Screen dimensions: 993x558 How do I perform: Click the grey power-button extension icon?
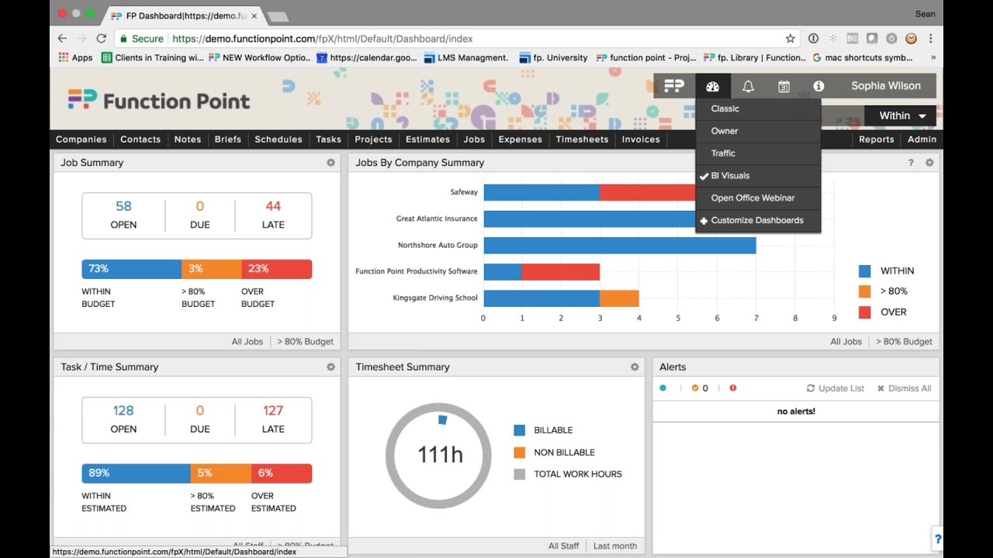coord(891,39)
